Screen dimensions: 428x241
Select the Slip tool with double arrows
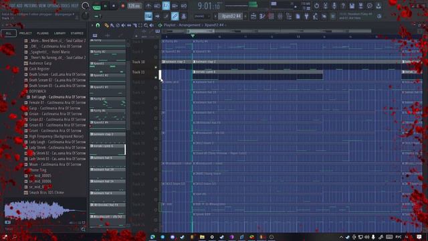(129, 25)
